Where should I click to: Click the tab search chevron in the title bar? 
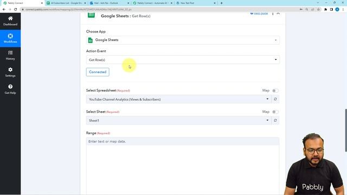click(x=318, y=3)
